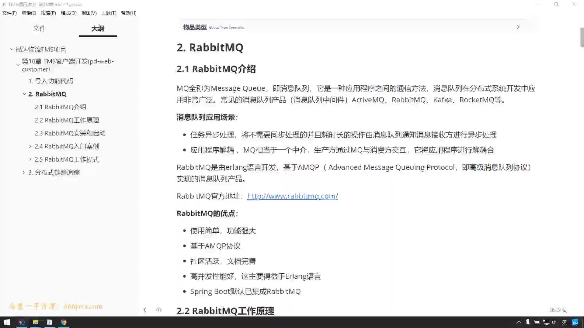The height and width of the screenshot is (328, 584).
Task: Toggle source code mode icon
Action: click(x=158, y=310)
